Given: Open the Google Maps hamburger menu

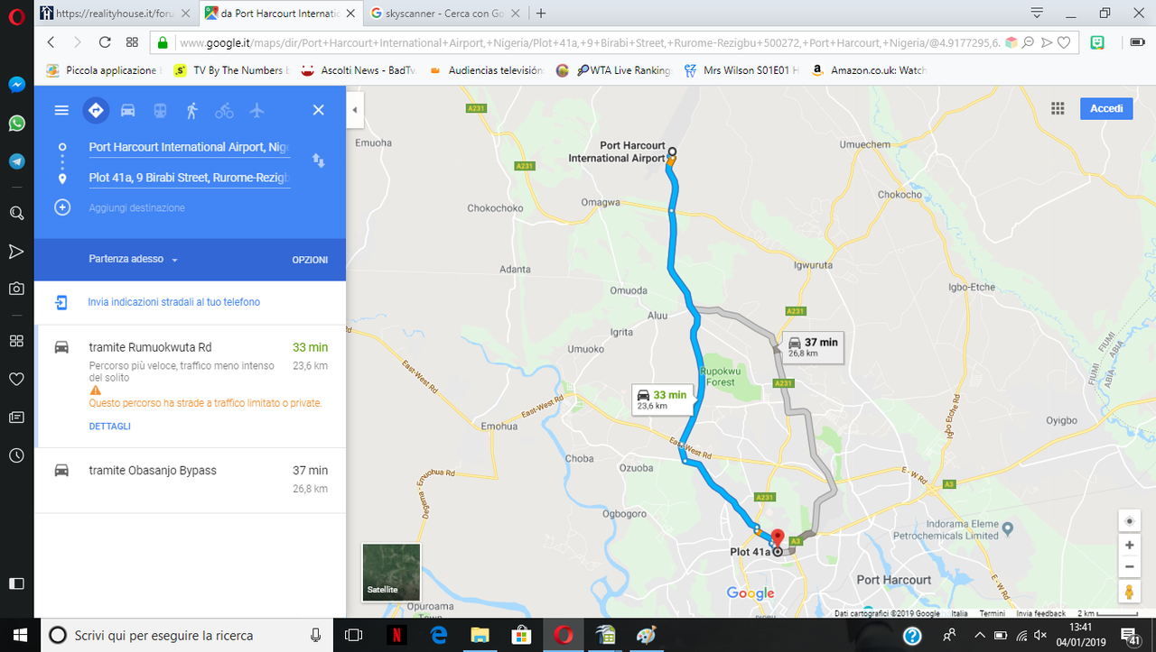Looking at the screenshot, I should [x=61, y=110].
